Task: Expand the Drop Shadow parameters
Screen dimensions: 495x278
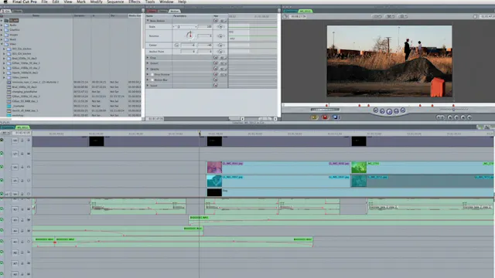Action: coord(148,74)
